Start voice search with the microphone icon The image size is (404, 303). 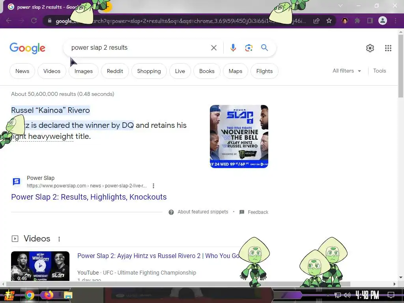click(233, 48)
